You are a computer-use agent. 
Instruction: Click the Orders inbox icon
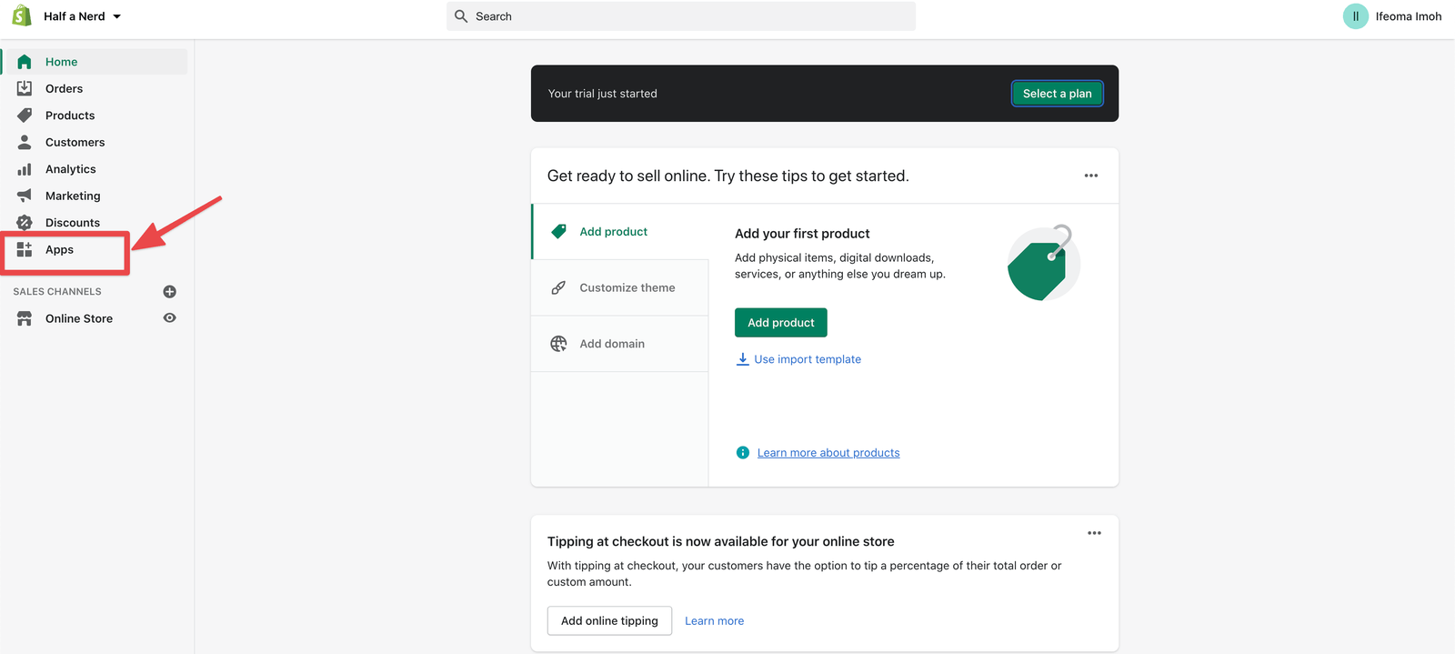click(25, 88)
